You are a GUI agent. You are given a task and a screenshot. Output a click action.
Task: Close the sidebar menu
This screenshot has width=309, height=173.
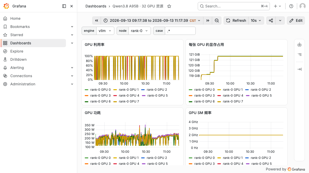(72, 6)
